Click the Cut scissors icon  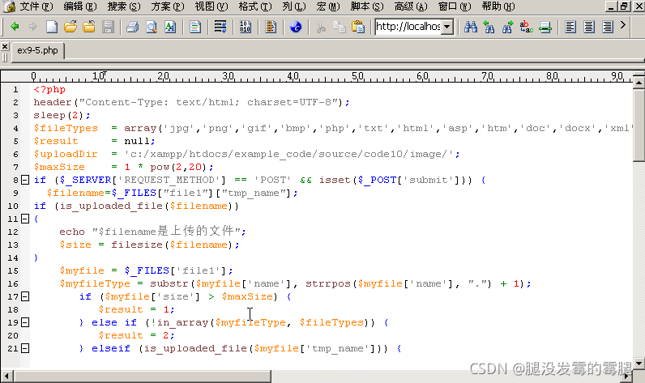point(320,27)
